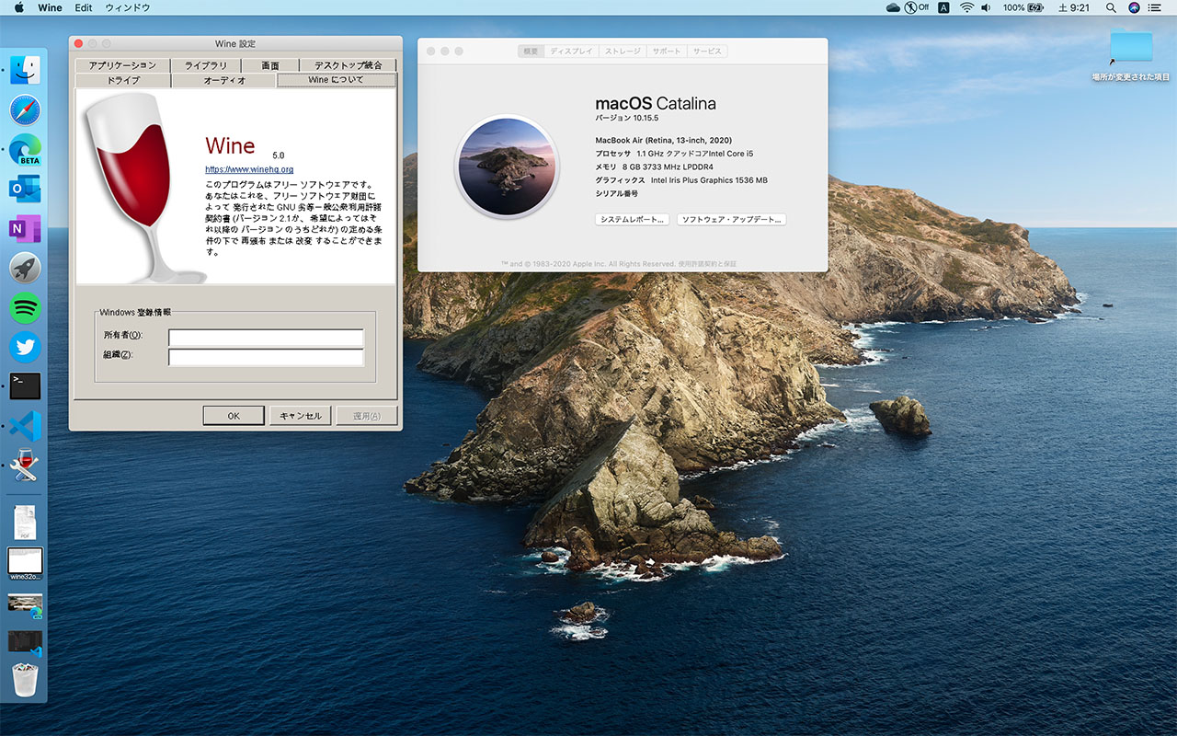Open the Edit menu

coord(84,7)
